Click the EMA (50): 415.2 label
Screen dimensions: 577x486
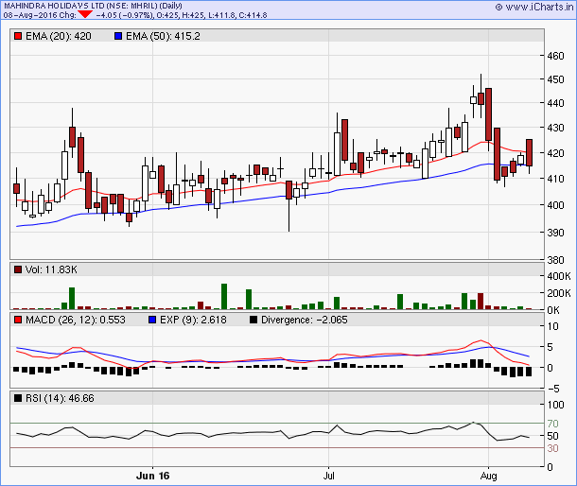click(x=163, y=36)
